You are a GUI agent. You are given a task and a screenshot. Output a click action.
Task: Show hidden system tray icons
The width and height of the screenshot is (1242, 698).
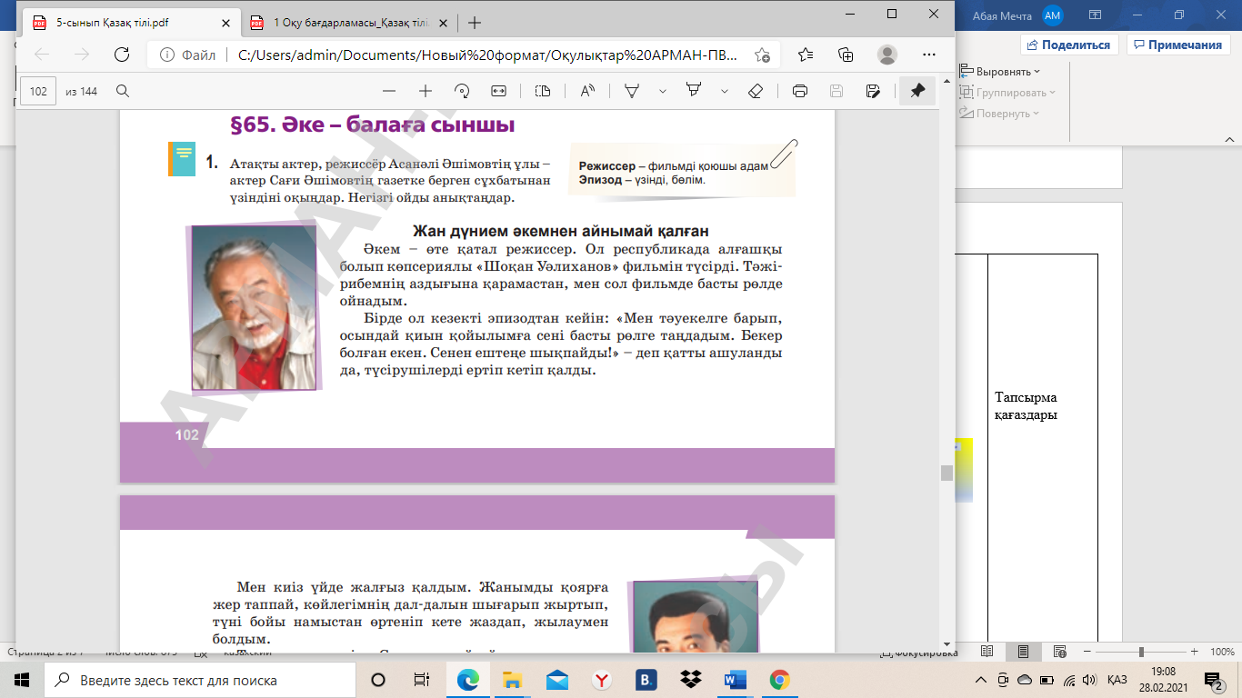click(980, 680)
